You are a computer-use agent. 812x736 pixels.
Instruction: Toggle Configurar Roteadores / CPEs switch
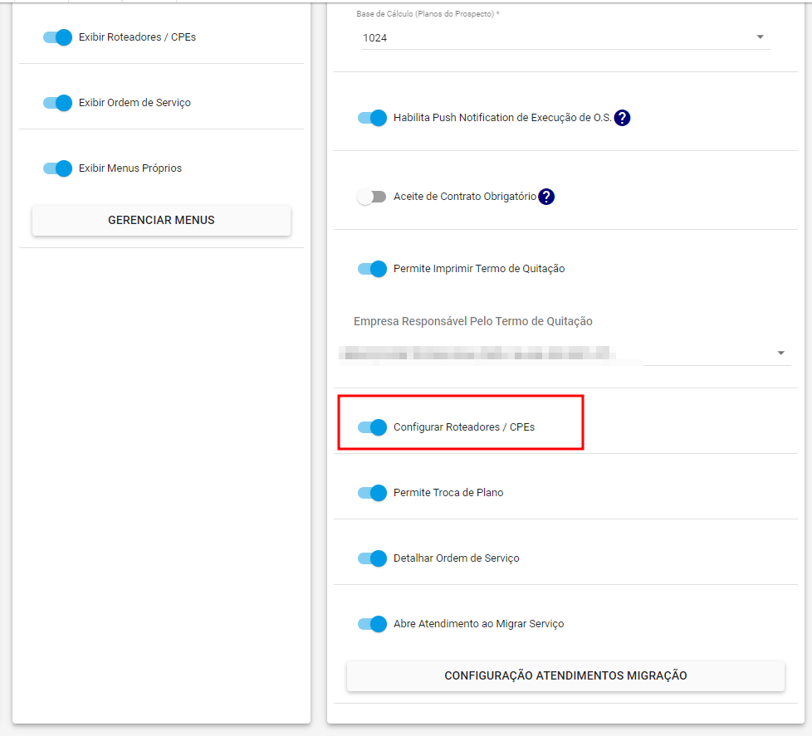coord(372,427)
